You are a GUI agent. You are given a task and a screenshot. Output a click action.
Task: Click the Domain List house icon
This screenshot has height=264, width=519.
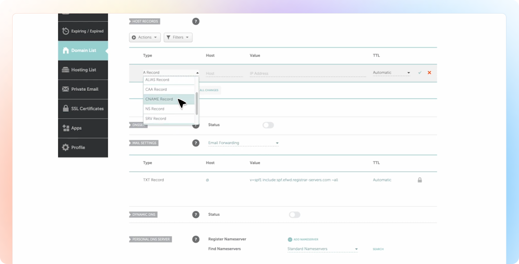click(x=66, y=50)
